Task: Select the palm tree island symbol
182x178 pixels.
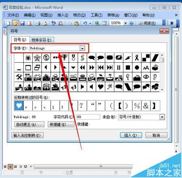Action: [110, 77]
